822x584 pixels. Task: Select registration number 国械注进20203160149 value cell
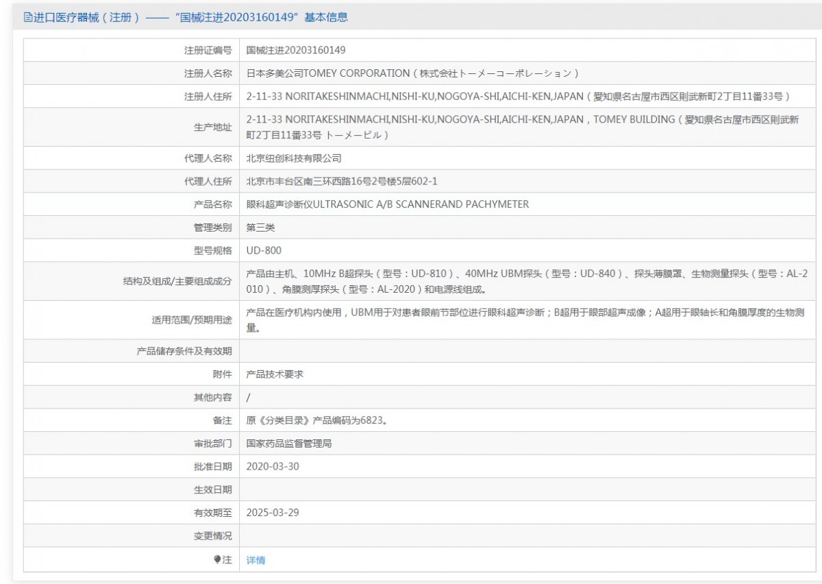click(x=296, y=50)
